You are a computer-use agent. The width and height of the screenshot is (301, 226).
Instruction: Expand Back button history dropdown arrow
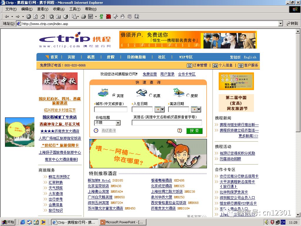coord(12,17)
